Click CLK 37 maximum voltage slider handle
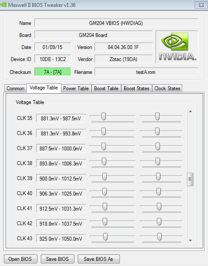The image size is (208, 266). pyautogui.click(x=158, y=147)
